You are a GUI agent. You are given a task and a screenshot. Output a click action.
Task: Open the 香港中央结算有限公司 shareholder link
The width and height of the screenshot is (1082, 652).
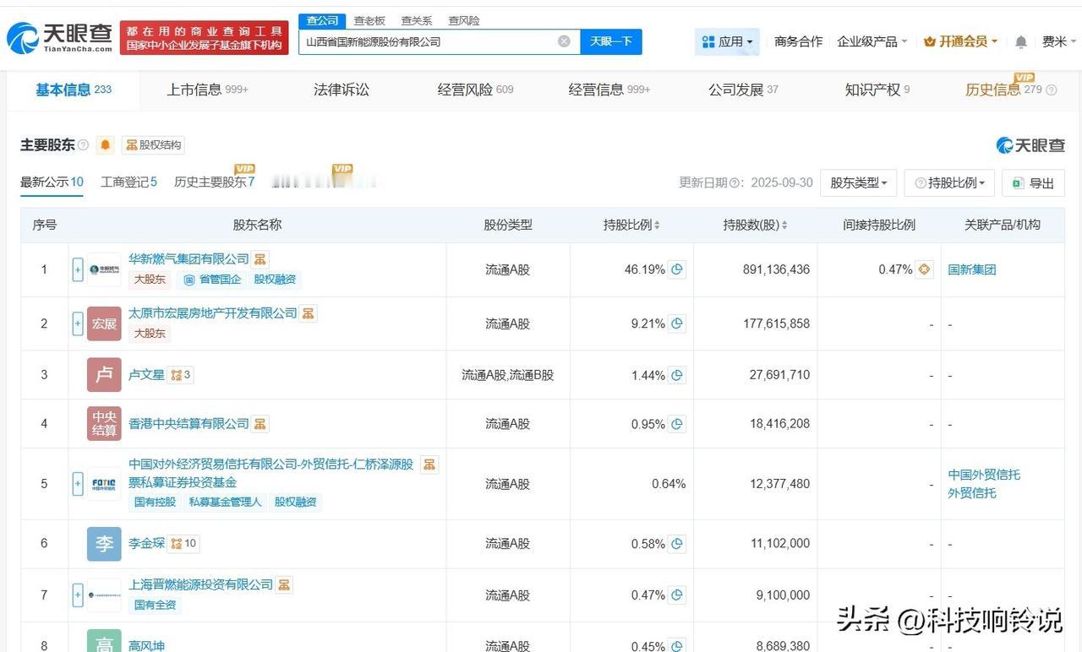189,424
